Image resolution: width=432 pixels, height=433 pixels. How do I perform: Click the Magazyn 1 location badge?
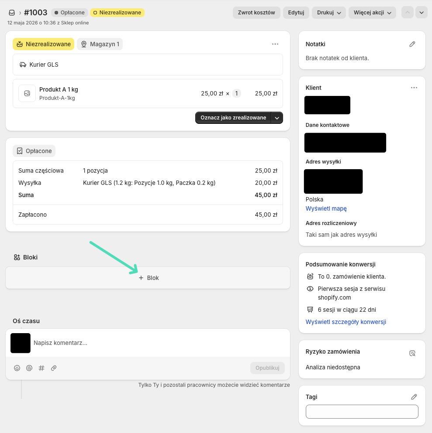[100, 44]
